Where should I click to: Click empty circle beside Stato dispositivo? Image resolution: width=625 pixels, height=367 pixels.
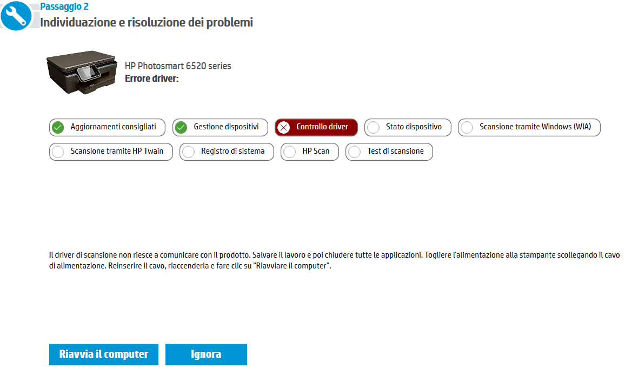point(374,128)
